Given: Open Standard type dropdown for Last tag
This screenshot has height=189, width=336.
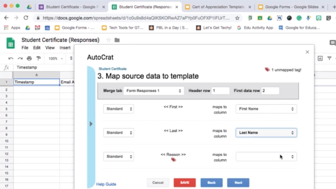Looking at the screenshot, I should click(118, 133).
